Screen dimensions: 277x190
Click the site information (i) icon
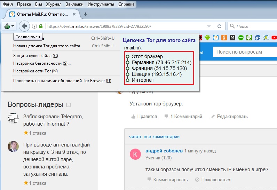tap(34, 26)
